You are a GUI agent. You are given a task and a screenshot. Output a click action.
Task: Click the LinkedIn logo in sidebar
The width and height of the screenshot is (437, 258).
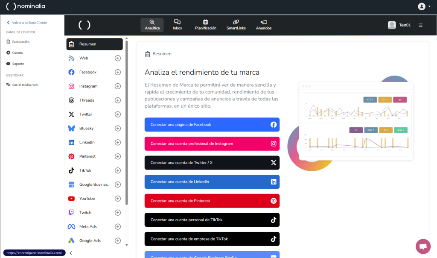coord(71,142)
